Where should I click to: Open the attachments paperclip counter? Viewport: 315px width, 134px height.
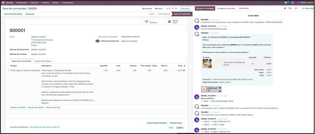[290, 8]
